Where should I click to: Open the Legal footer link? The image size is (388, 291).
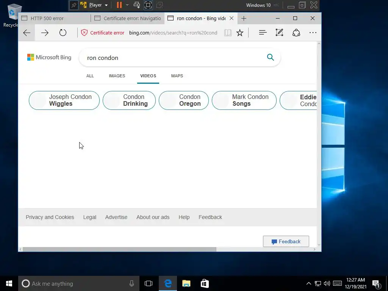tap(89, 217)
